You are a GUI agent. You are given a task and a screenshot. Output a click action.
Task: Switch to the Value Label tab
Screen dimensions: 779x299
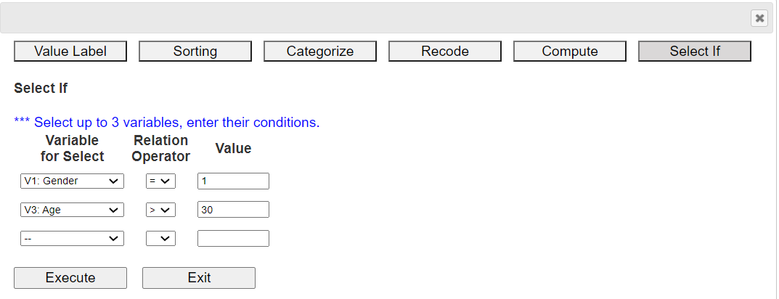[x=70, y=51]
